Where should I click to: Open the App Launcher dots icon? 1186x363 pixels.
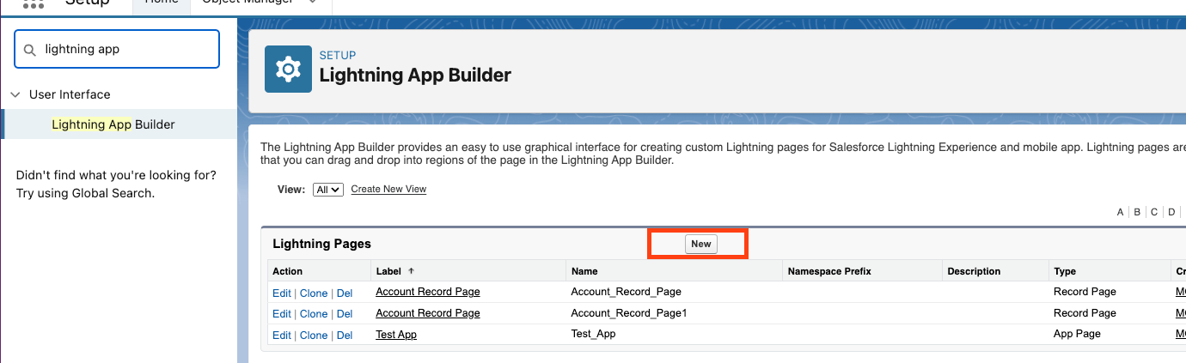[x=33, y=3]
